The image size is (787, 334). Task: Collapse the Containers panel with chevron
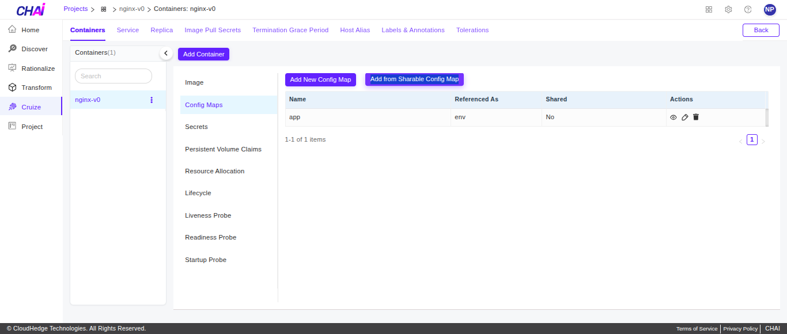[x=166, y=52]
